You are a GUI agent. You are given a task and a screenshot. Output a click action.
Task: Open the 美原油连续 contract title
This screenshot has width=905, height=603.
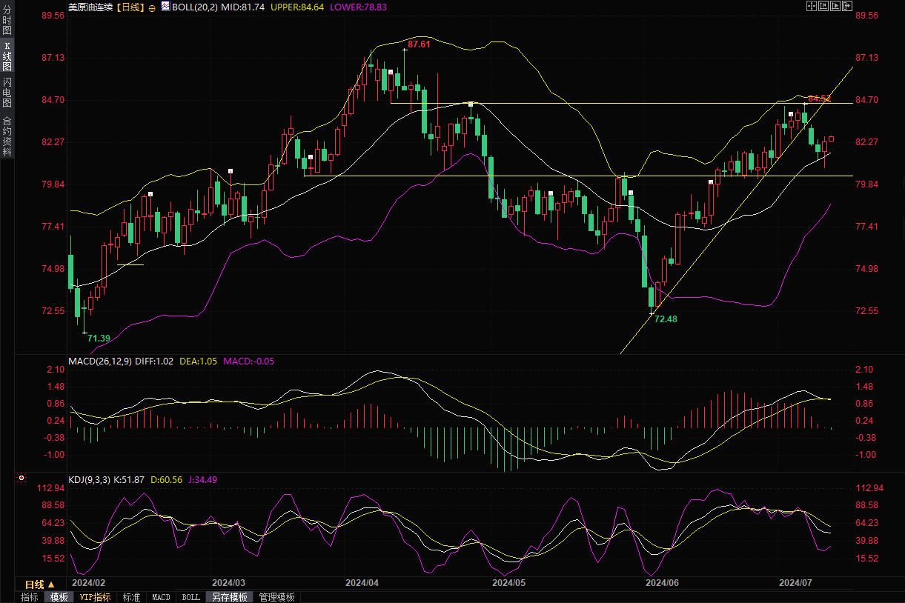pyautogui.click(x=90, y=7)
